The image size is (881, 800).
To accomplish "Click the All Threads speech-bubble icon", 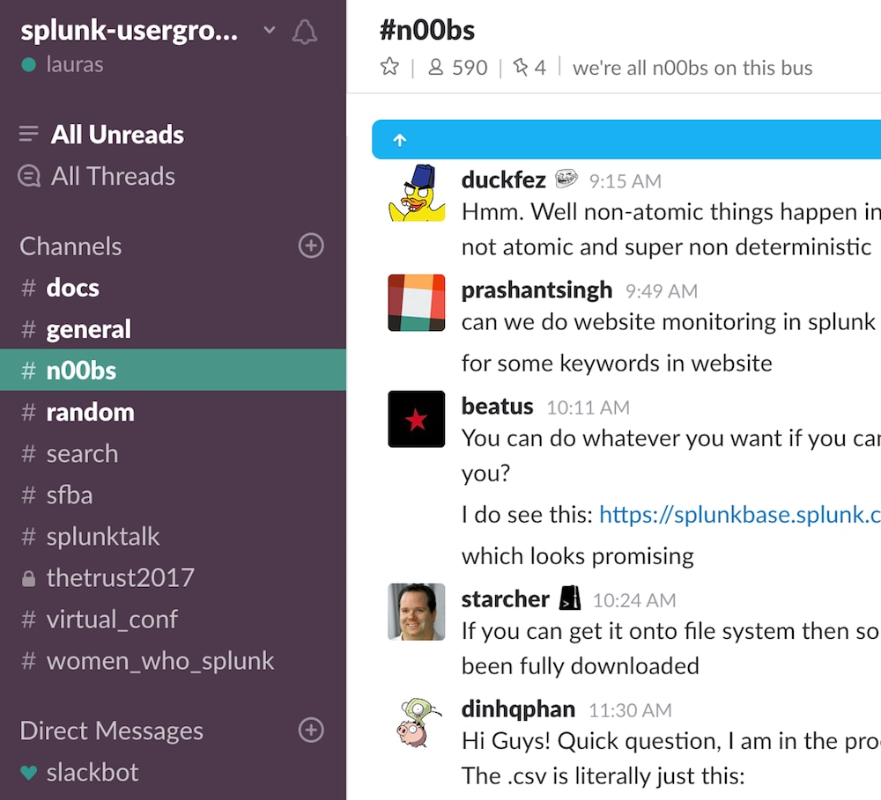I will click(x=29, y=176).
